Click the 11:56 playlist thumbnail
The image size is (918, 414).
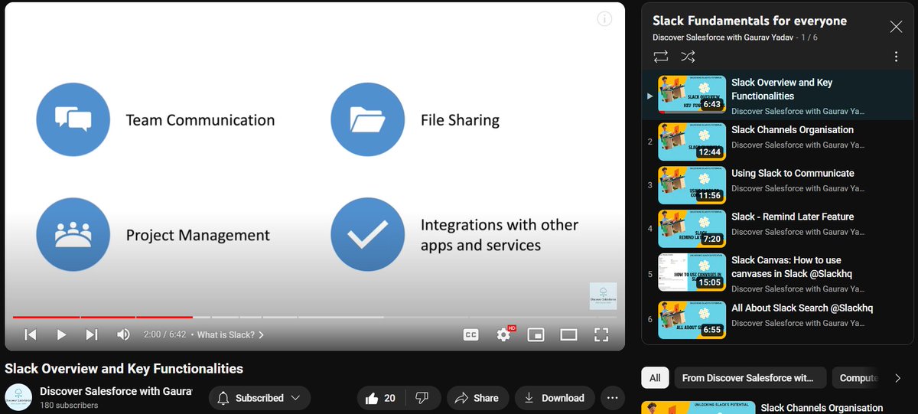pyautogui.click(x=692, y=185)
